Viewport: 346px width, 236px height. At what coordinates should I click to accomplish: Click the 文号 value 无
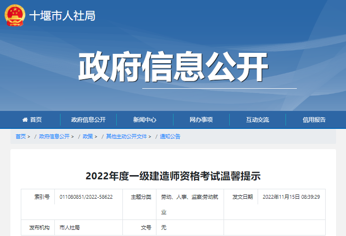164,228
